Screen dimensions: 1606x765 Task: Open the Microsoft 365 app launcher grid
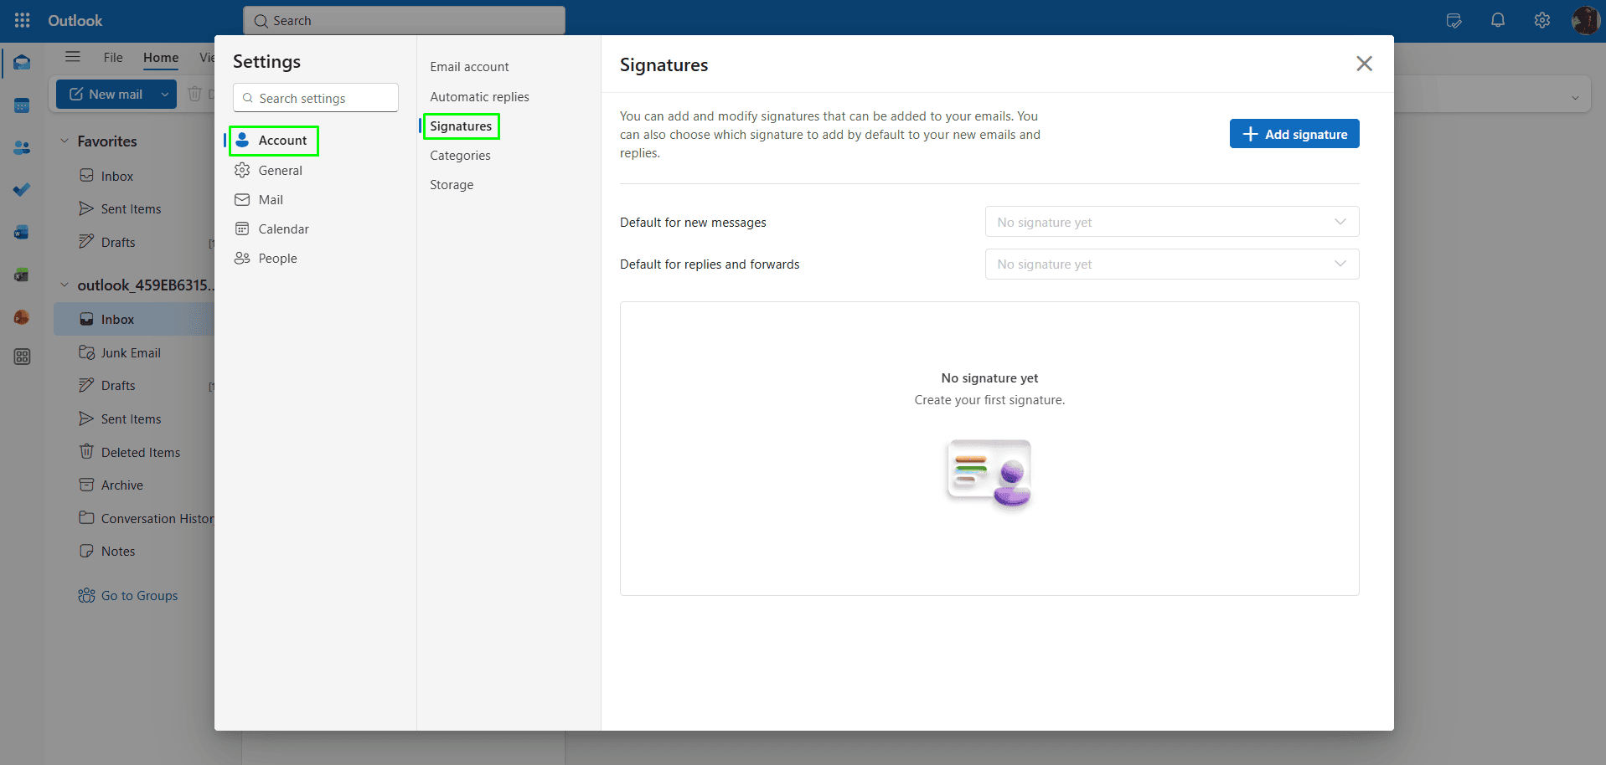click(x=23, y=20)
